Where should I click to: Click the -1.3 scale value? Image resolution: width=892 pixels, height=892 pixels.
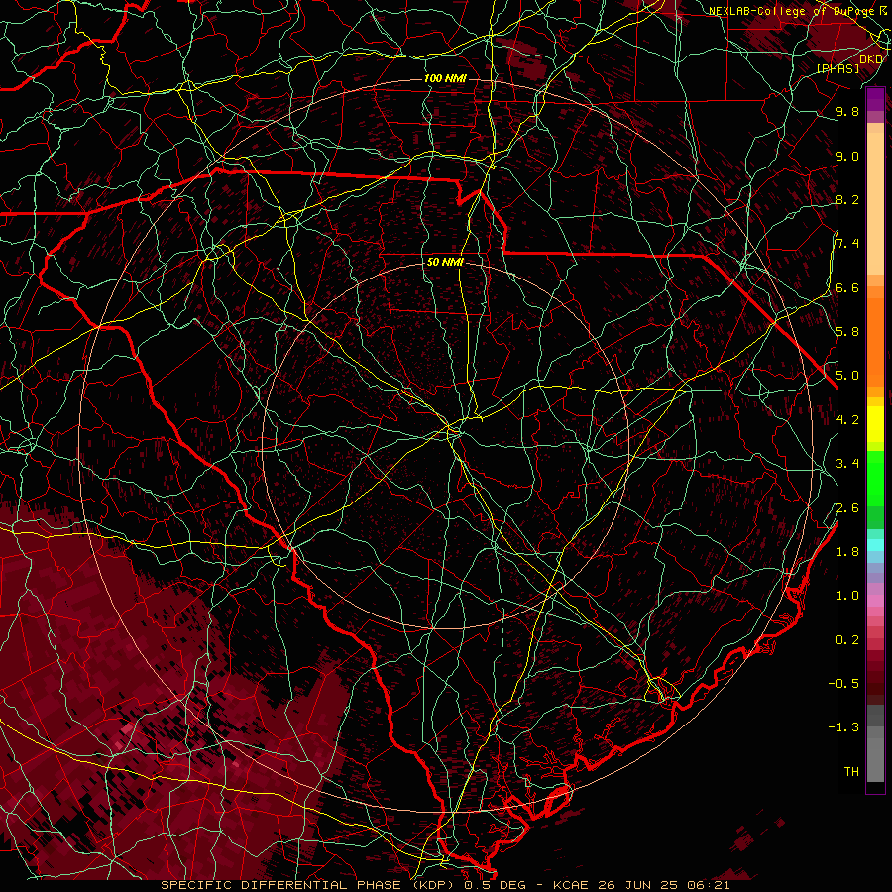843,727
